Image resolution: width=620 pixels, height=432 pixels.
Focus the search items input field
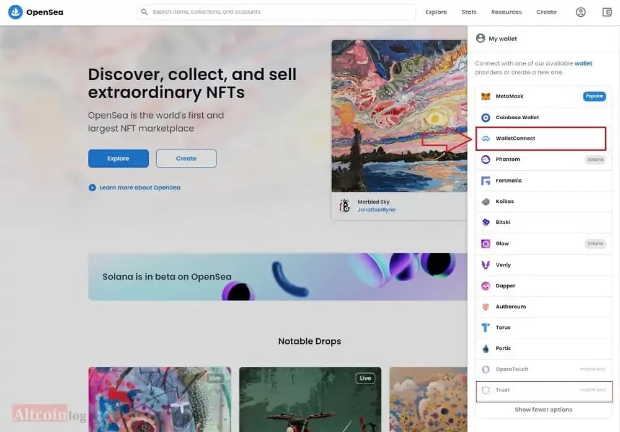[277, 12]
